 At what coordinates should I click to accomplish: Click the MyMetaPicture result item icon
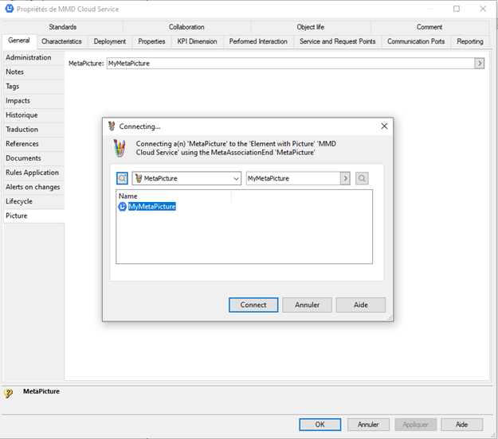[x=123, y=207]
